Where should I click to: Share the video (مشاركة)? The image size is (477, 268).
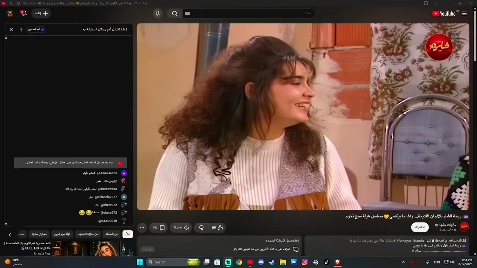point(181,228)
